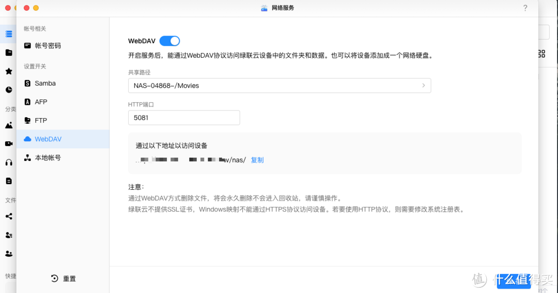The height and width of the screenshot is (293, 558).
Task: Toggle the WebDAV service switch
Action: click(169, 41)
